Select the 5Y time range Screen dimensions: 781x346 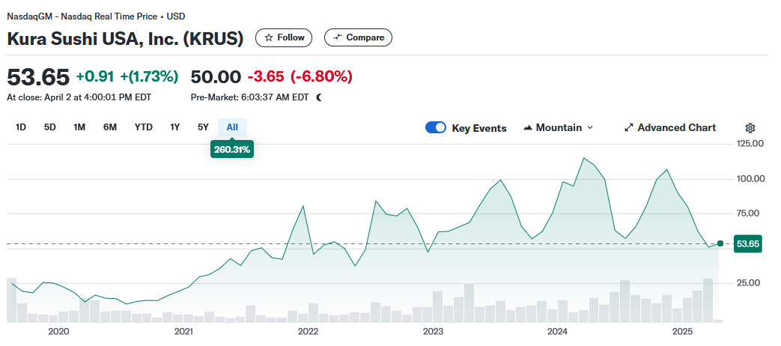click(203, 127)
